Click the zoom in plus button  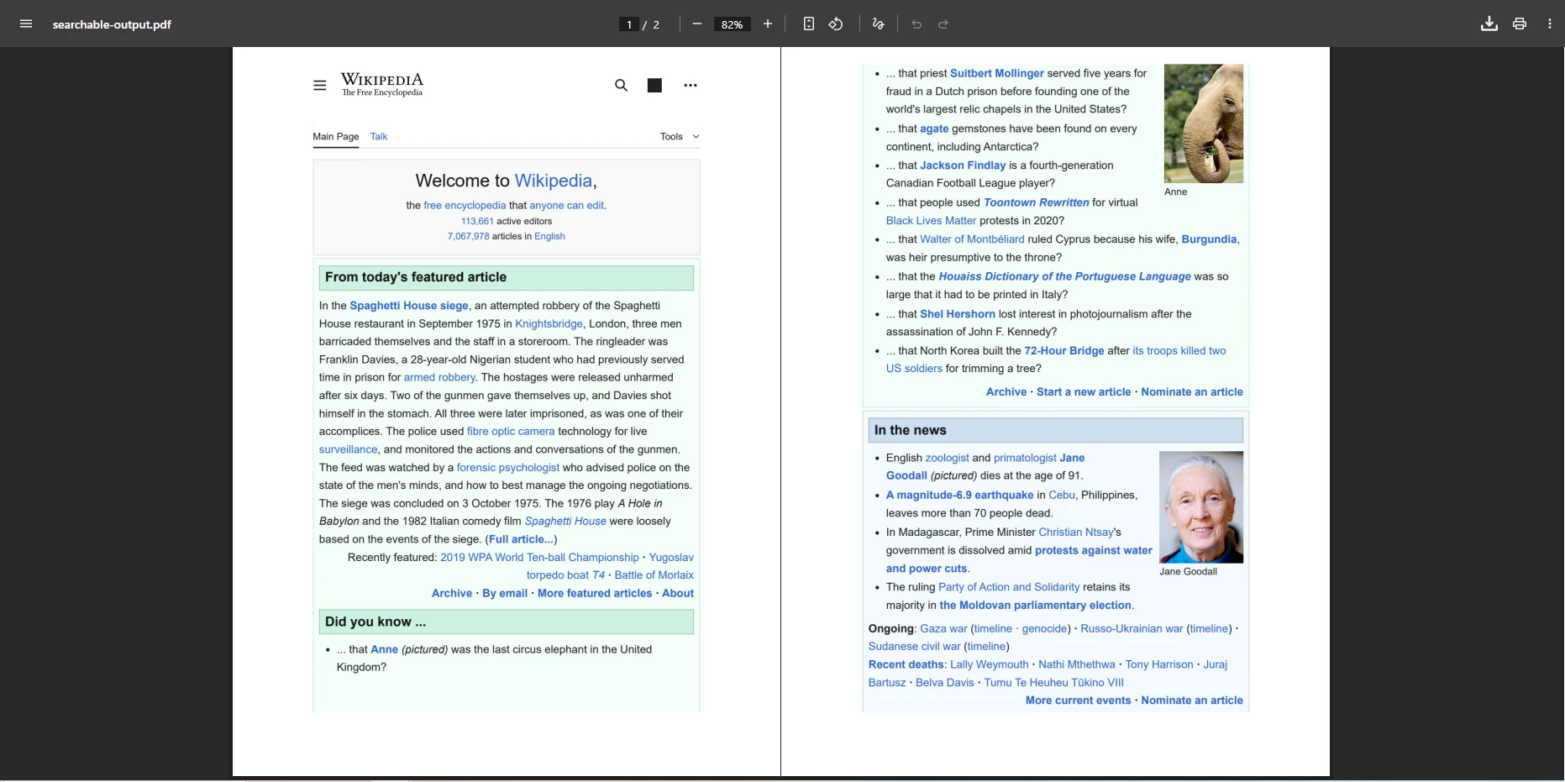pyautogui.click(x=767, y=24)
